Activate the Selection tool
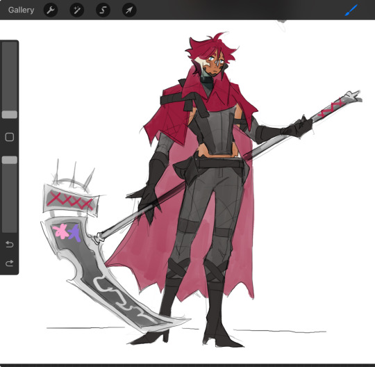This screenshot has height=367, width=375. 103,10
